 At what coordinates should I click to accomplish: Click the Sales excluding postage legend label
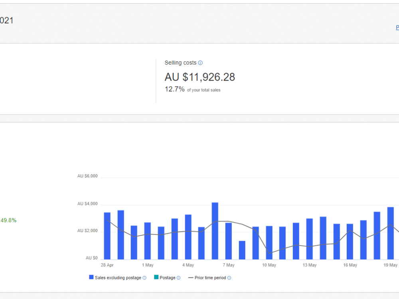(x=118, y=277)
